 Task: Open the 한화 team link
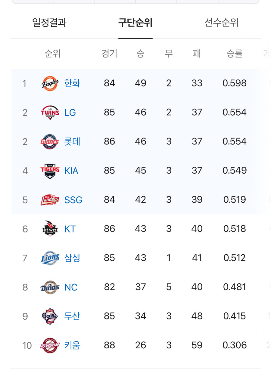pyautogui.click(x=72, y=83)
